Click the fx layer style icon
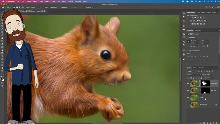The height and width of the screenshot is (124, 220). pyautogui.click(x=201, y=123)
